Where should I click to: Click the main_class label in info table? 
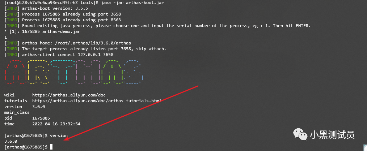[x=17, y=113]
